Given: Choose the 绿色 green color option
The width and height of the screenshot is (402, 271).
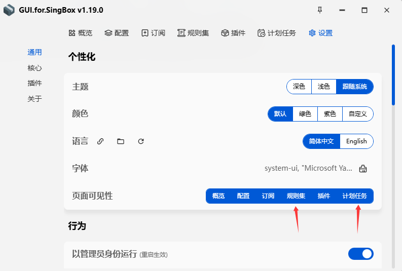Looking at the screenshot, I should [305, 114].
